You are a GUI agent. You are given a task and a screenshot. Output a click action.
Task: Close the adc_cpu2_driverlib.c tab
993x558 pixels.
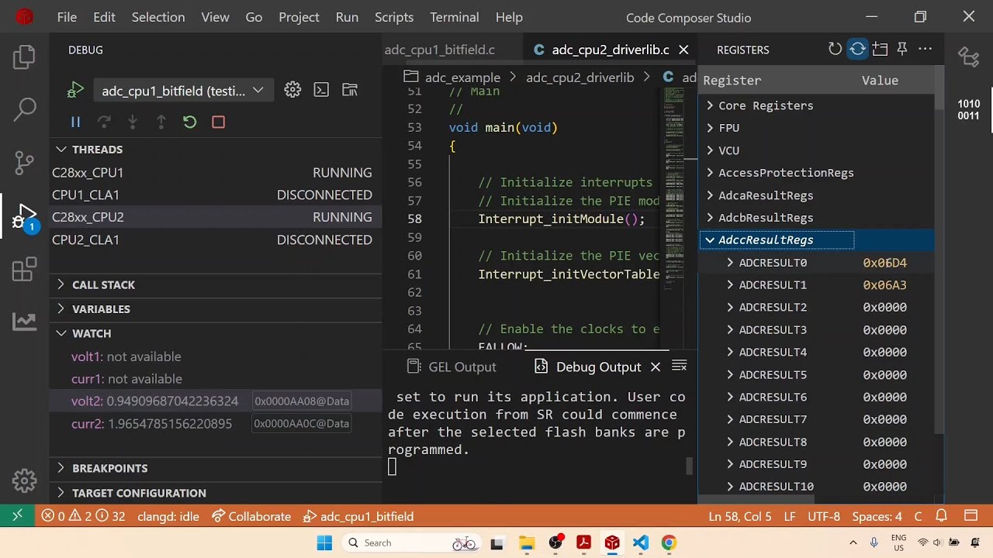click(683, 50)
